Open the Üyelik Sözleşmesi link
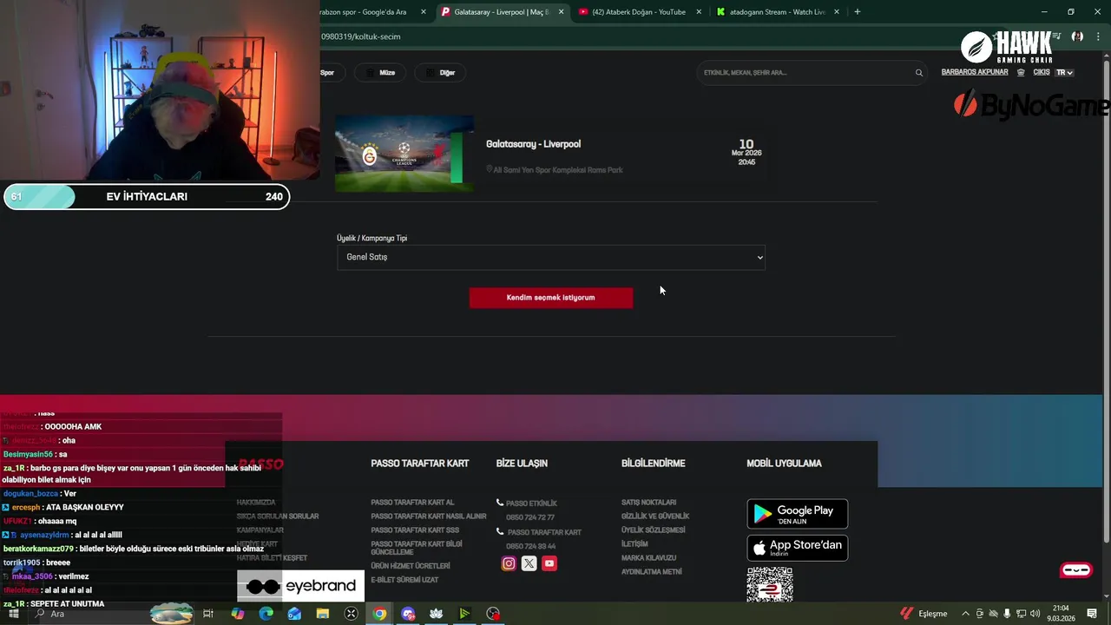This screenshot has width=1111, height=625. pyautogui.click(x=654, y=530)
